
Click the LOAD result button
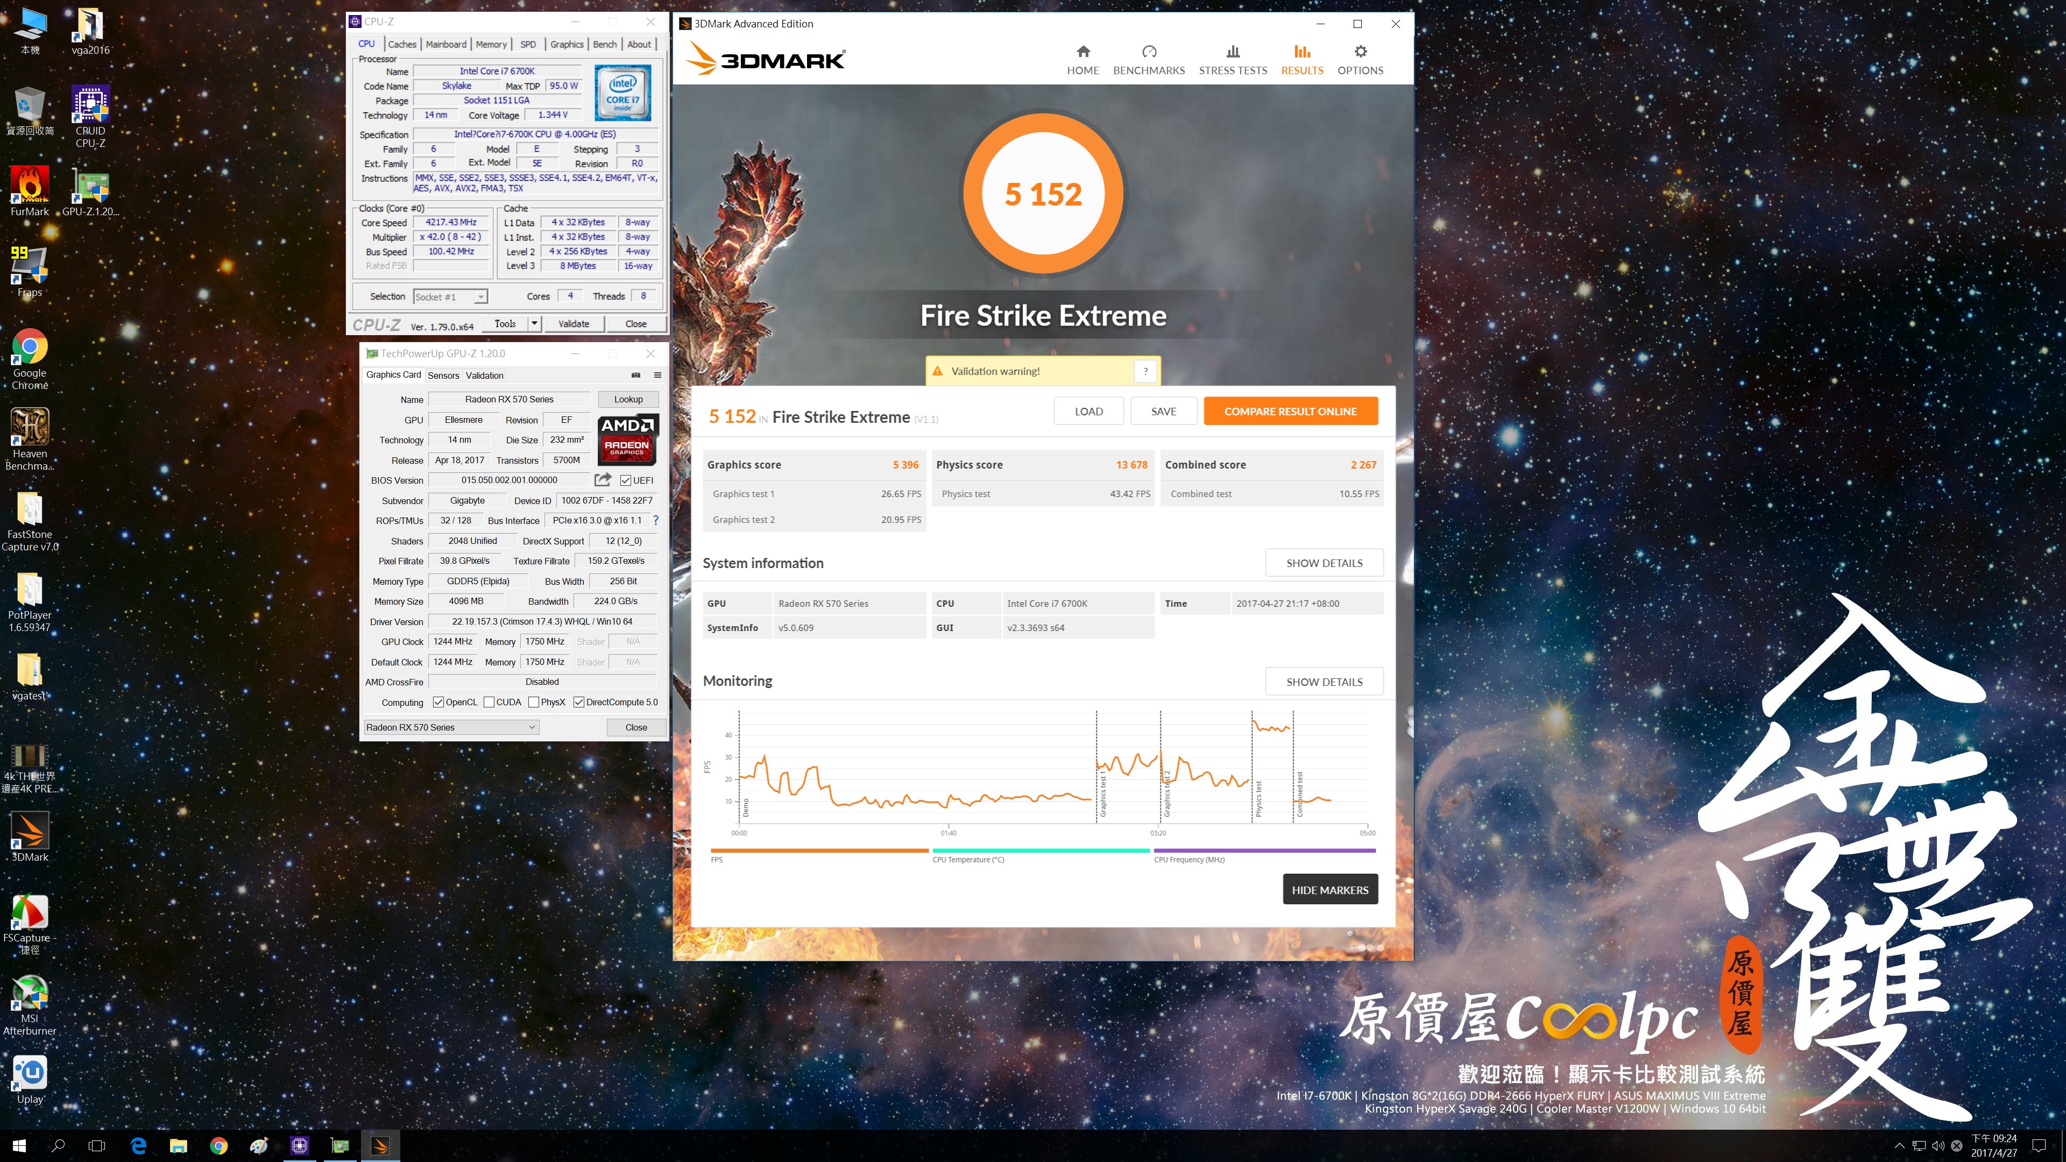(x=1088, y=412)
